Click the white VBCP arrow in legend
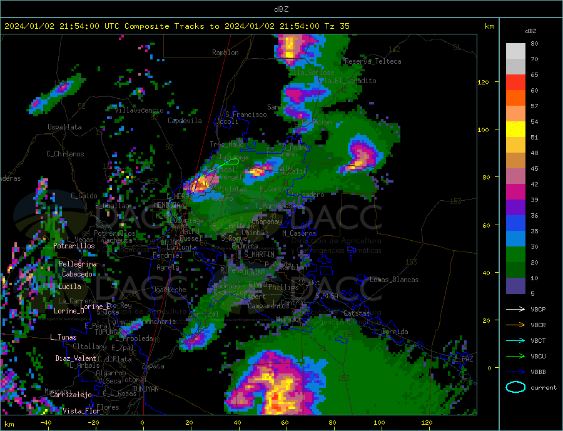This screenshot has width=563, height=431. (515, 309)
